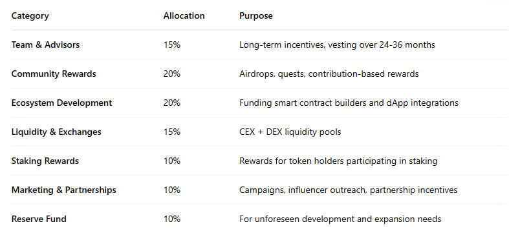Viewport: 509px width, 251px height.
Task: Select the Marketing & Partnerships row label
Action: click(64, 190)
